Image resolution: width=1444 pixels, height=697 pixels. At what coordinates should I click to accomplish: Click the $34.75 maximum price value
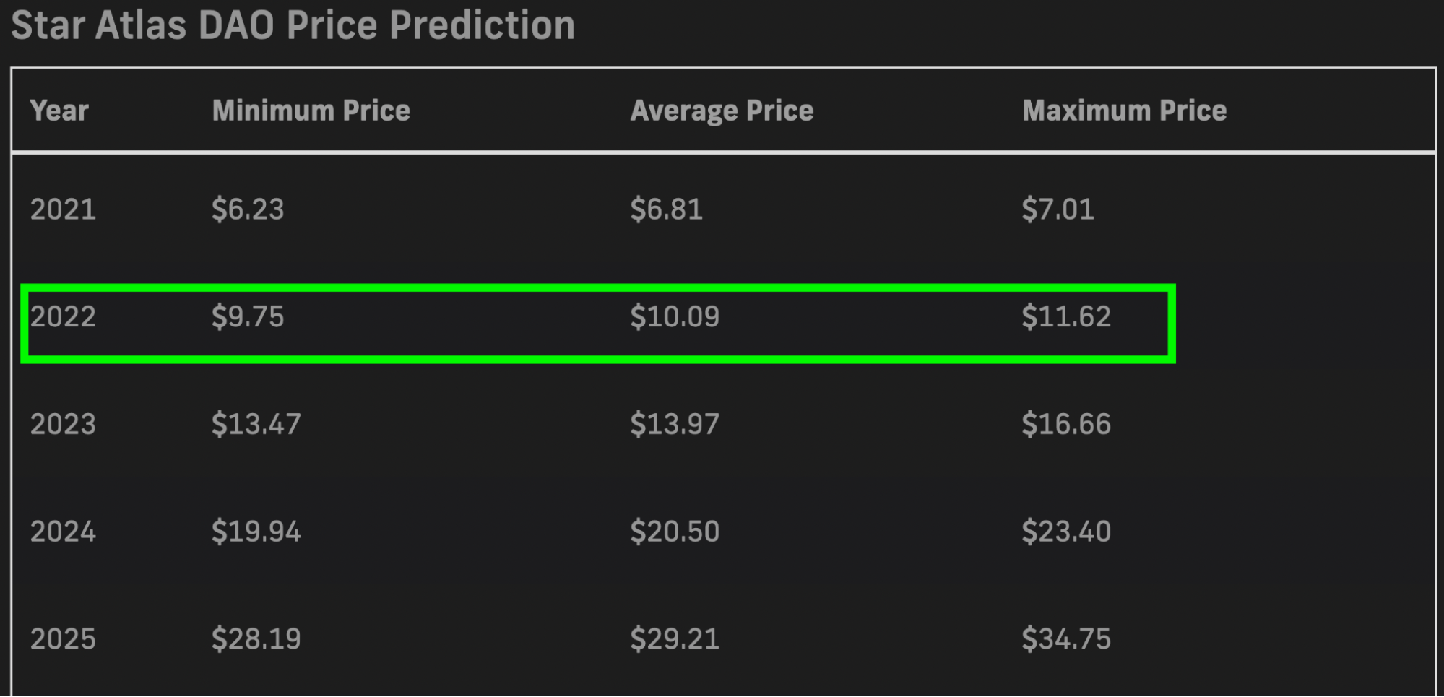tap(1066, 639)
